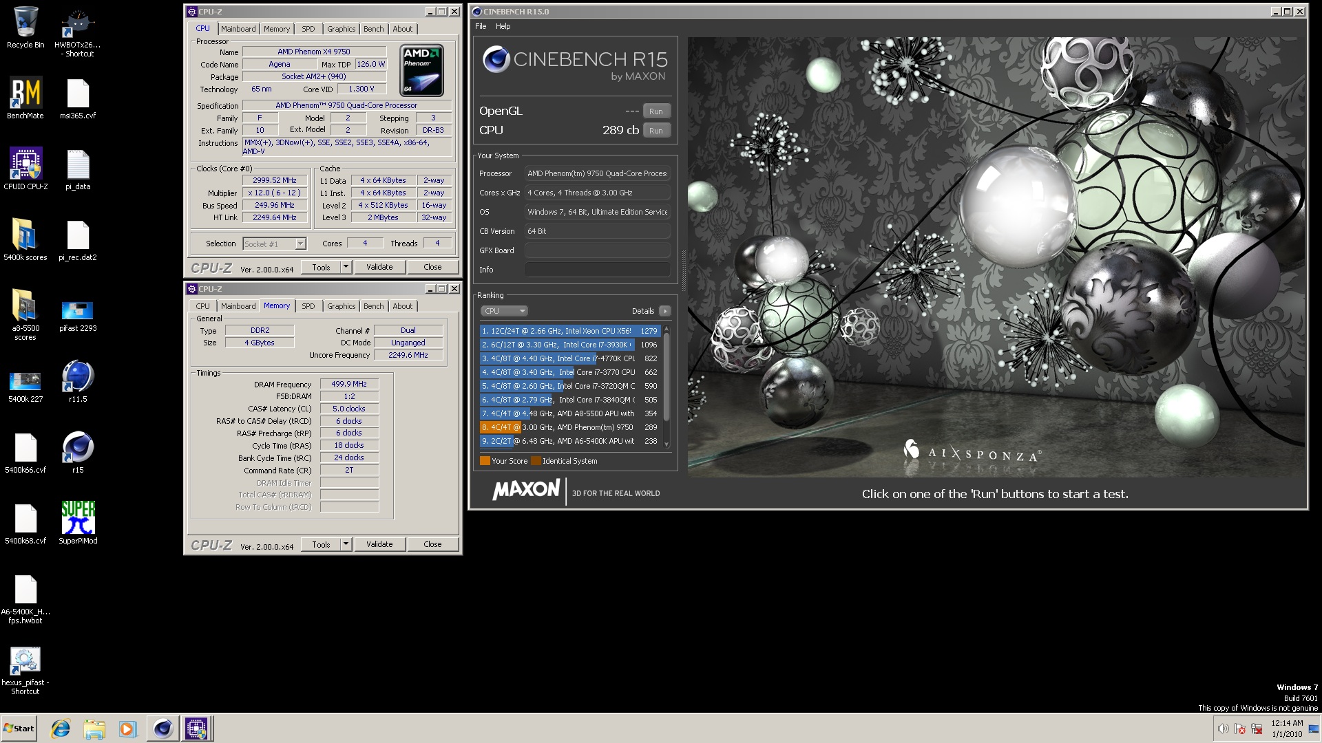
Task: Select ranking row AMD Phenom 9750 289
Action: pyautogui.click(x=569, y=427)
